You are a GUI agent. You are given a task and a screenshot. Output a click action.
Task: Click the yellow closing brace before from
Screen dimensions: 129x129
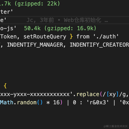click(71, 37)
